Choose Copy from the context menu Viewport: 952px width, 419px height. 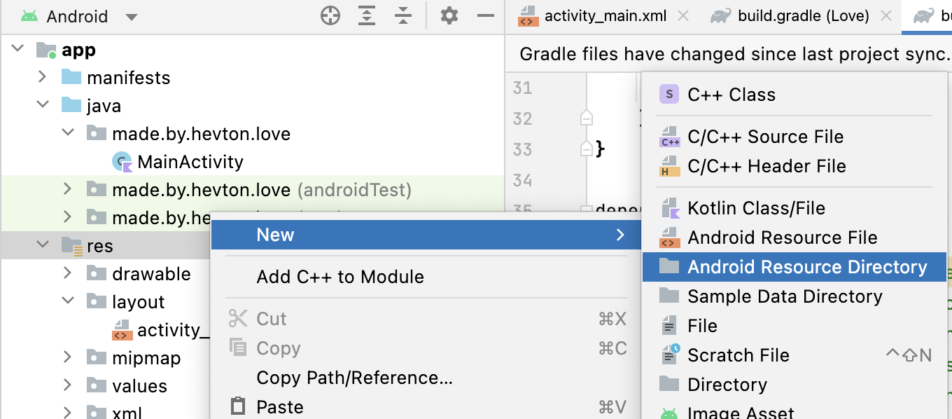click(426, 348)
